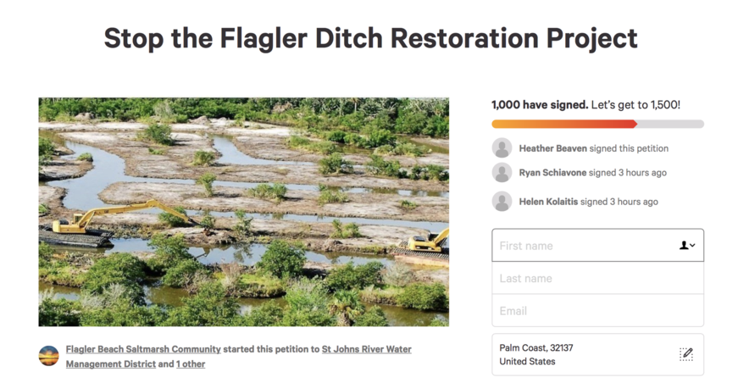Click the "1 other" recipient link
Viewport: 738px width, 383px height.
[191, 364]
